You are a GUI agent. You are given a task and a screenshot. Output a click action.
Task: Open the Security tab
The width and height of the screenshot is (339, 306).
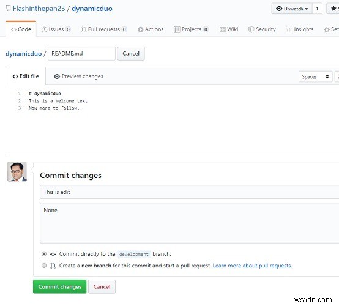[x=262, y=29]
